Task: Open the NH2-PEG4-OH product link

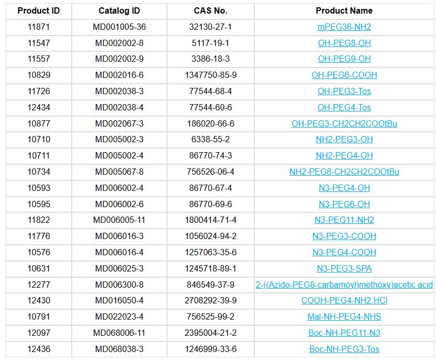Action: (x=344, y=155)
